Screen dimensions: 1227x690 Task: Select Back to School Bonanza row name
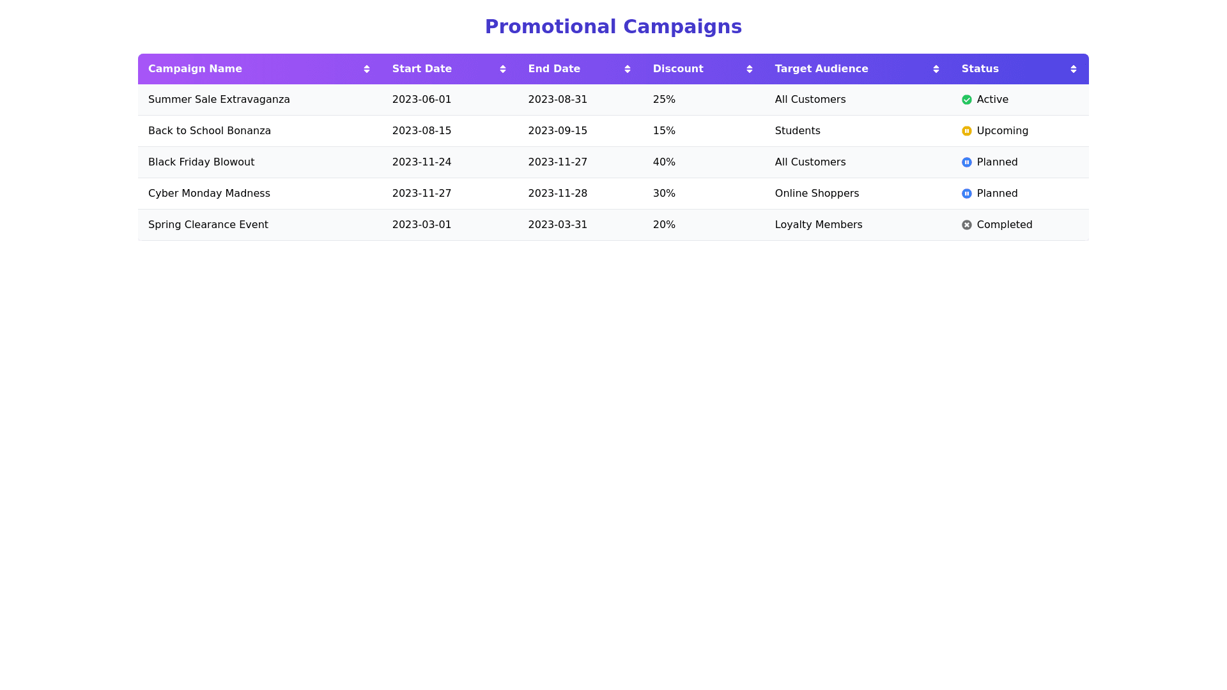(x=210, y=131)
